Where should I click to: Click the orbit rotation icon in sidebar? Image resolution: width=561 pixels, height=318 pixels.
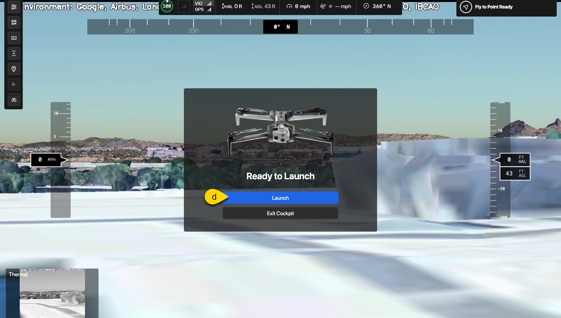14,53
